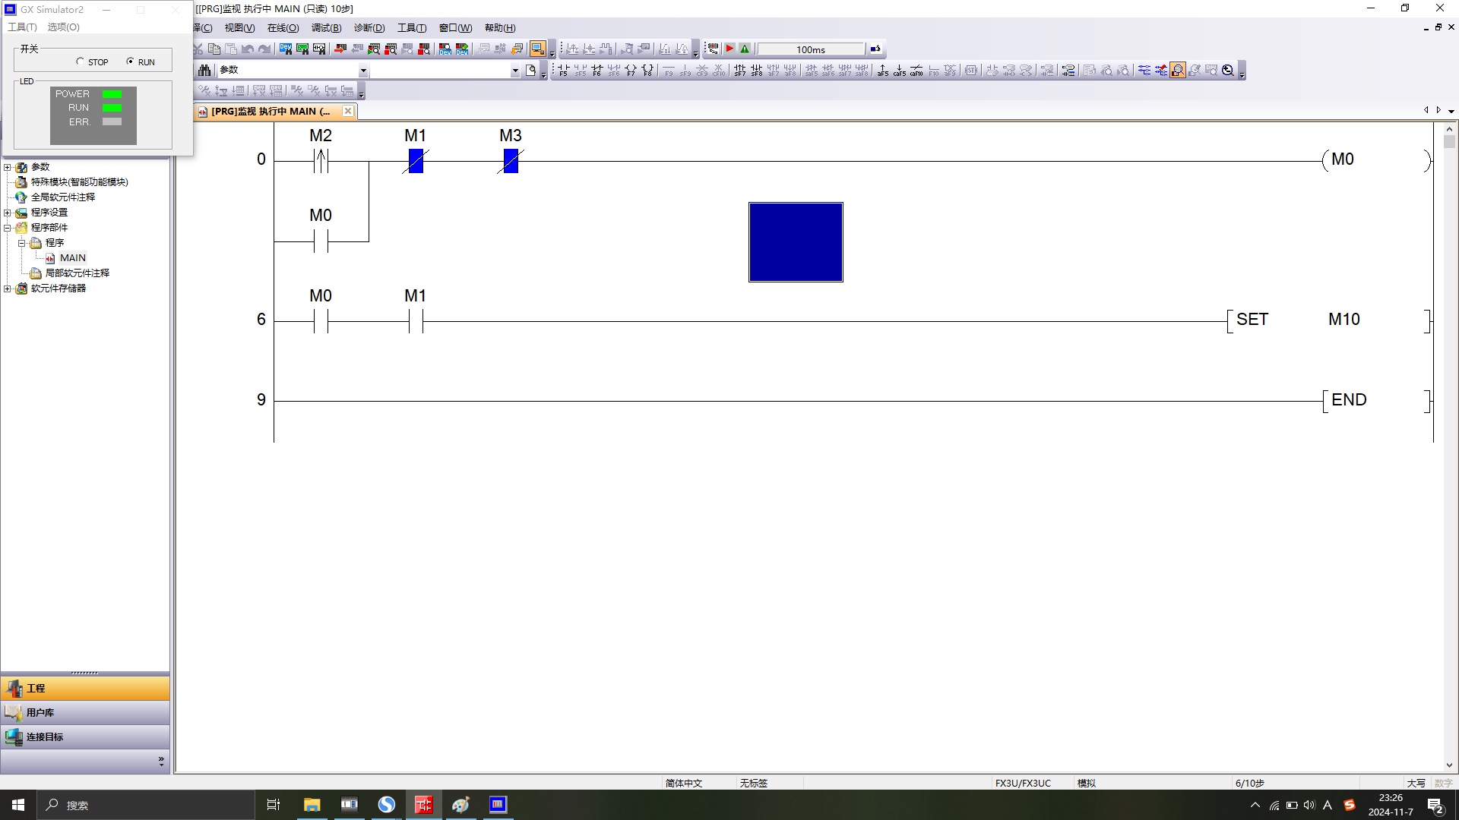Open the 诊断(D) menu
This screenshot has height=820, width=1459.
click(369, 28)
